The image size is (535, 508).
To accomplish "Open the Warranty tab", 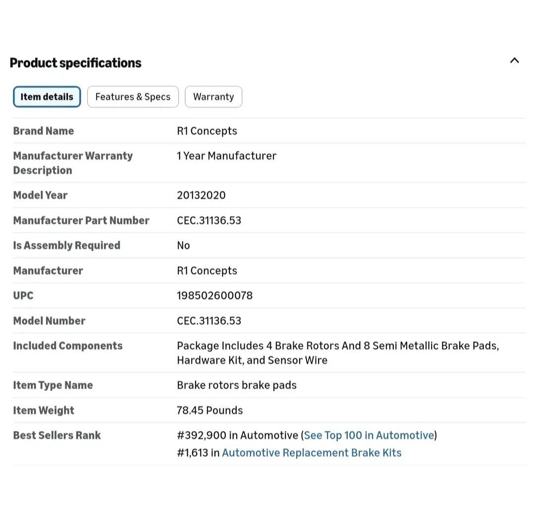I will 214,97.
